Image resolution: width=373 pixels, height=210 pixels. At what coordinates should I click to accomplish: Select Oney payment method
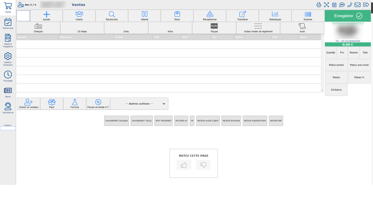[126, 28]
